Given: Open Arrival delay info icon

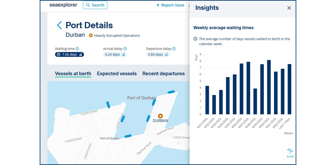Looking at the screenshot, I should [125, 49].
